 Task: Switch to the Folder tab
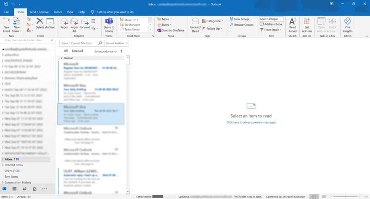point(57,12)
